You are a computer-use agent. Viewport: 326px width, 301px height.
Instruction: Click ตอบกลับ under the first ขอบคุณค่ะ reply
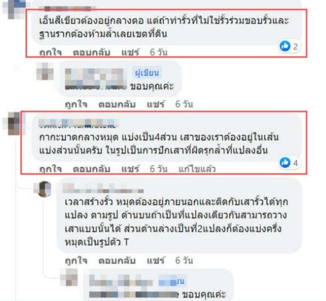pos(117,104)
